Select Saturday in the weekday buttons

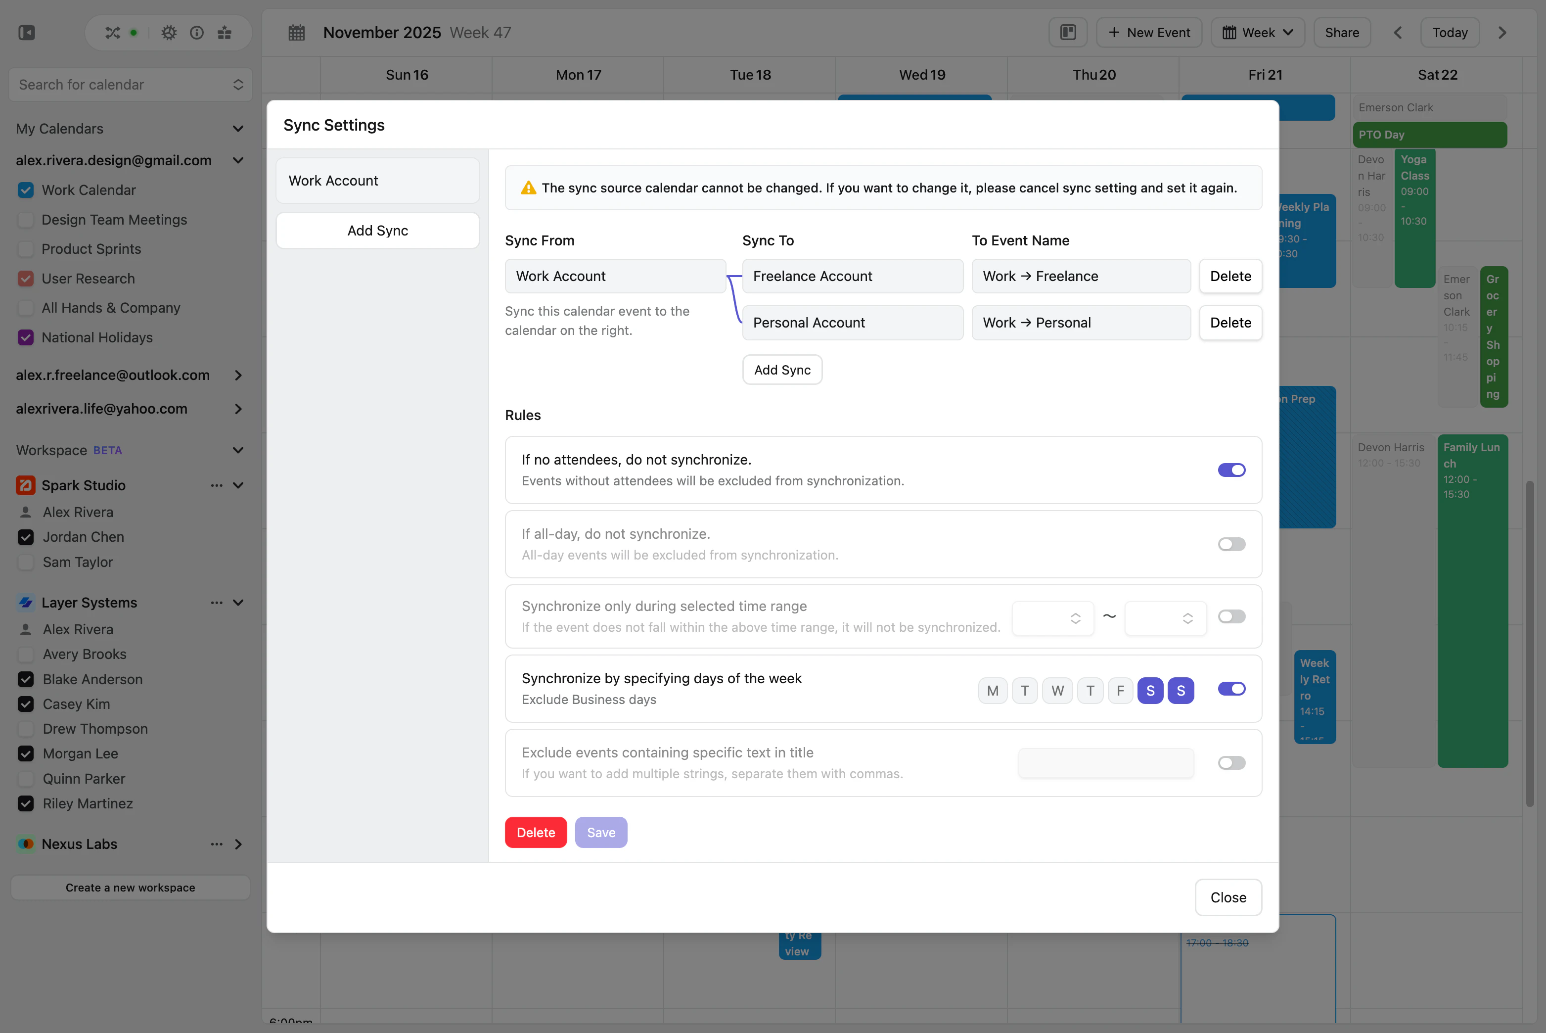pyautogui.click(x=1150, y=691)
